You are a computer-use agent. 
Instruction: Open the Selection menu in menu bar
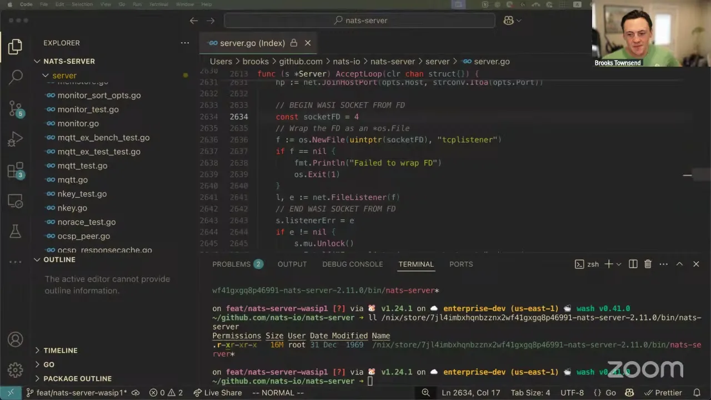click(x=82, y=4)
